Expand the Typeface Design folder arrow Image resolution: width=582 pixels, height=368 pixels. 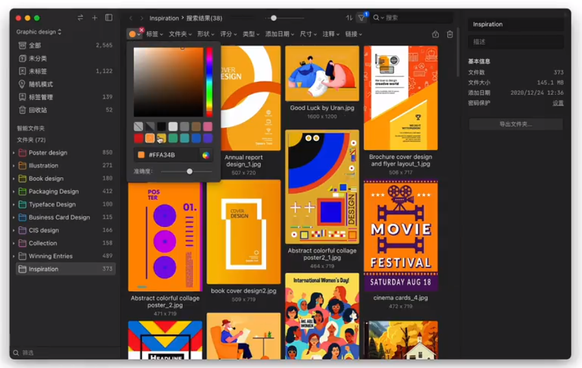coord(14,204)
